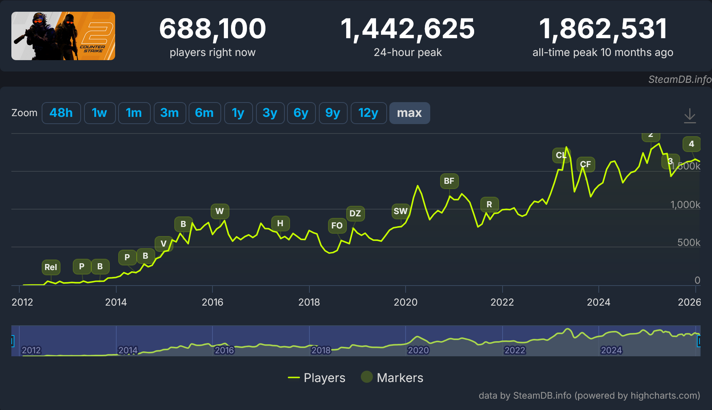Open the R marker near 2022

click(489, 204)
